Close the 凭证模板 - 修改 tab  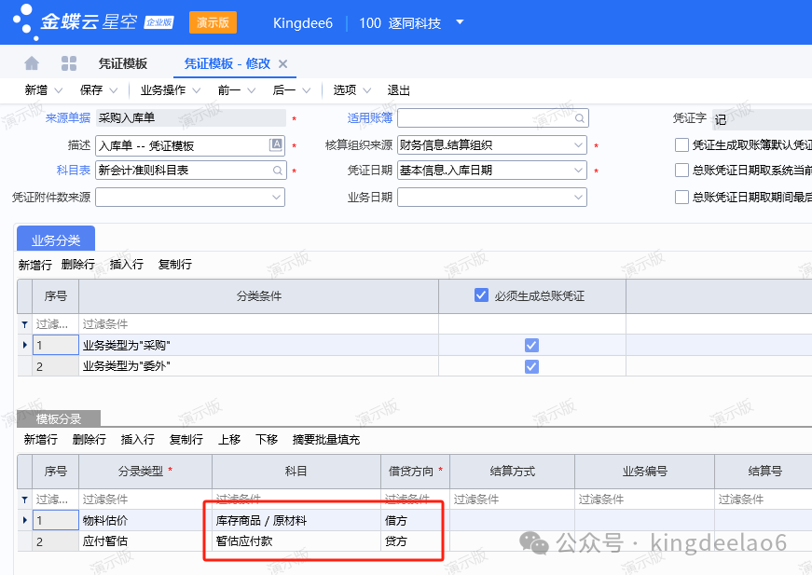coord(283,63)
